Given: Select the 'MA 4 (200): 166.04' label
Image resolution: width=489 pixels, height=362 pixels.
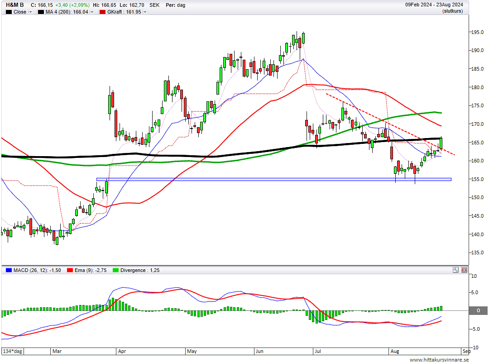Looking at the screenshot, I should pyautogui.click(x=67, y=12).
